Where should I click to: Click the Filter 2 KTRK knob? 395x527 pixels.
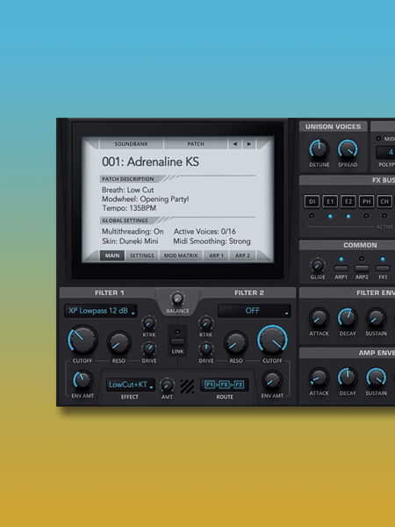206,323
